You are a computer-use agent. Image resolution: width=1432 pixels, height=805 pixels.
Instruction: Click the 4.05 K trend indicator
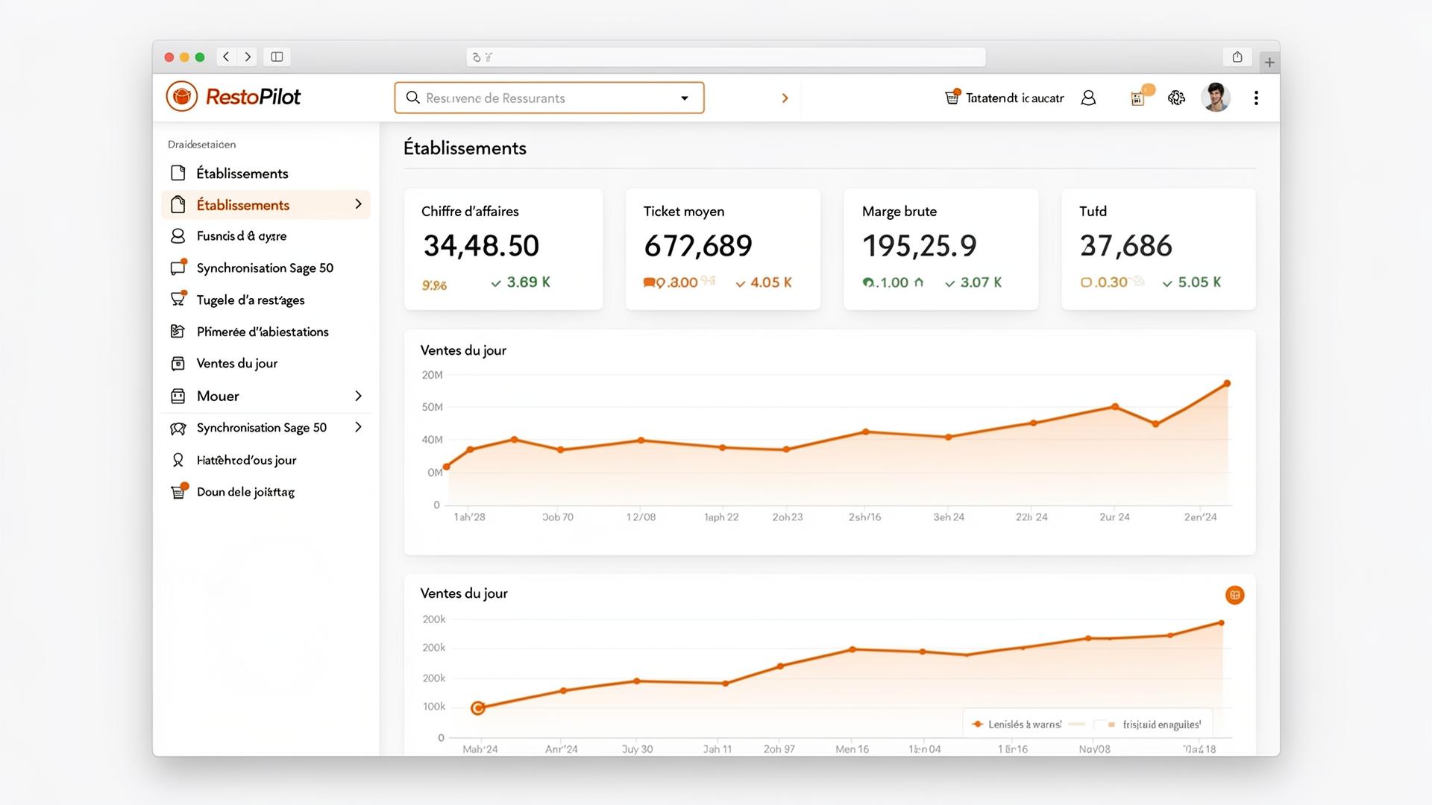click(x=764, y=282)
